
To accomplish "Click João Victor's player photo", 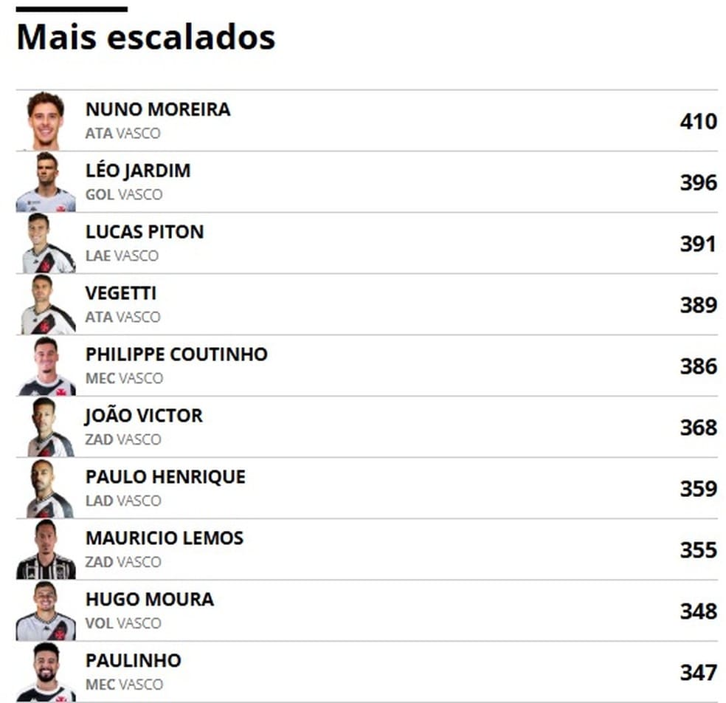I will point(46,427).
